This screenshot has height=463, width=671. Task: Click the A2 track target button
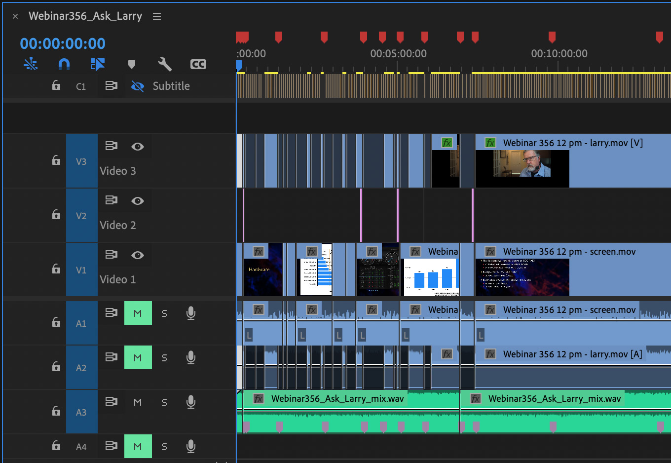[x=81, y=368]
